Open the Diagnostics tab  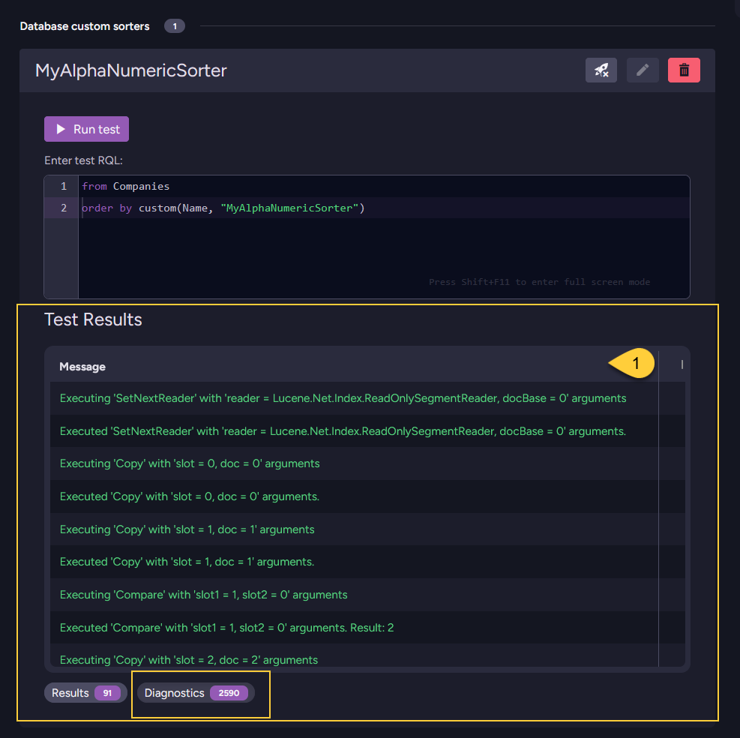[x=196, y=693]
